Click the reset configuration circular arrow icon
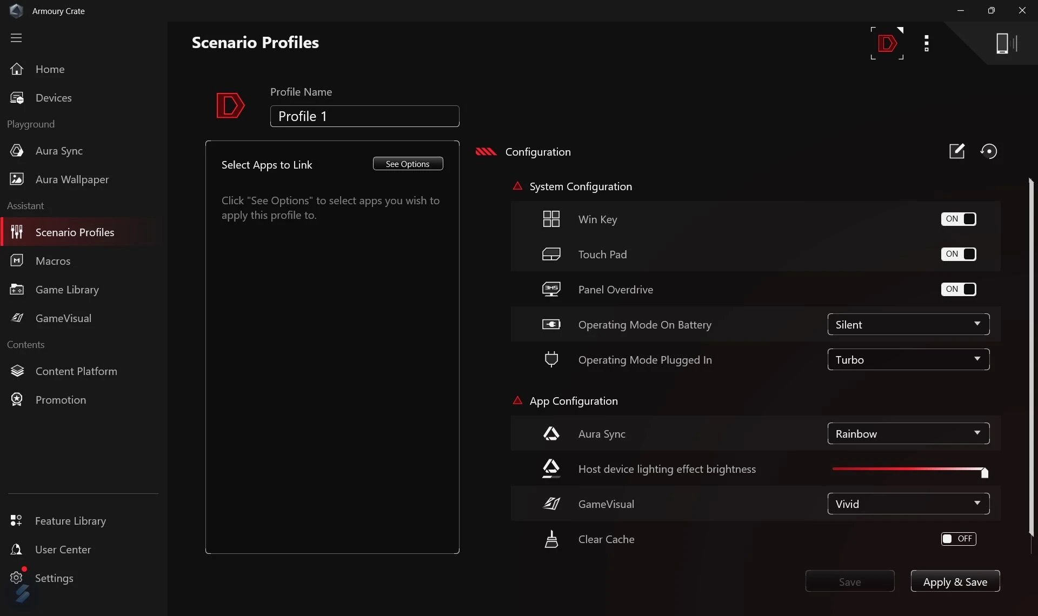Screen dimensions: 1038x616 [x=989, y=151]
